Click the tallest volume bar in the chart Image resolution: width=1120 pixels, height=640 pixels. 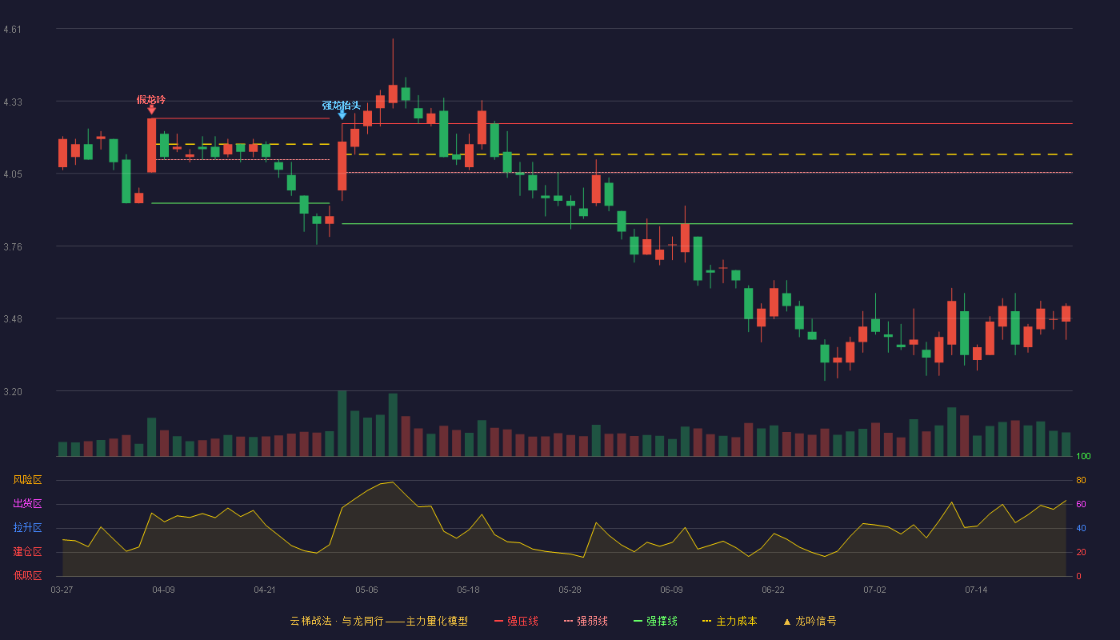click(342, 423)
